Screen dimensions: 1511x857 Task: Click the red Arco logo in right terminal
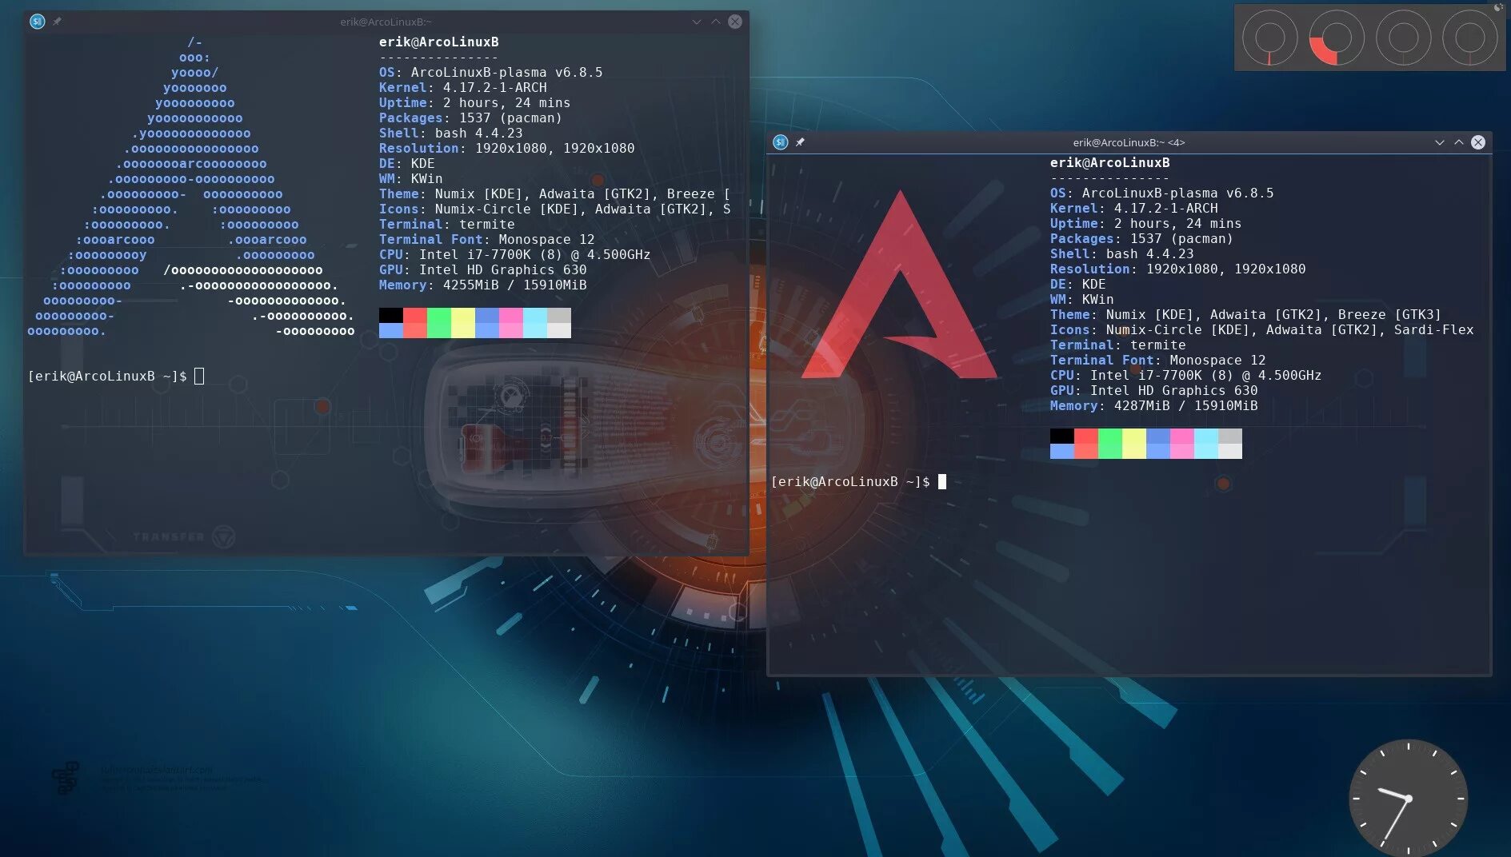pos(900,285)
